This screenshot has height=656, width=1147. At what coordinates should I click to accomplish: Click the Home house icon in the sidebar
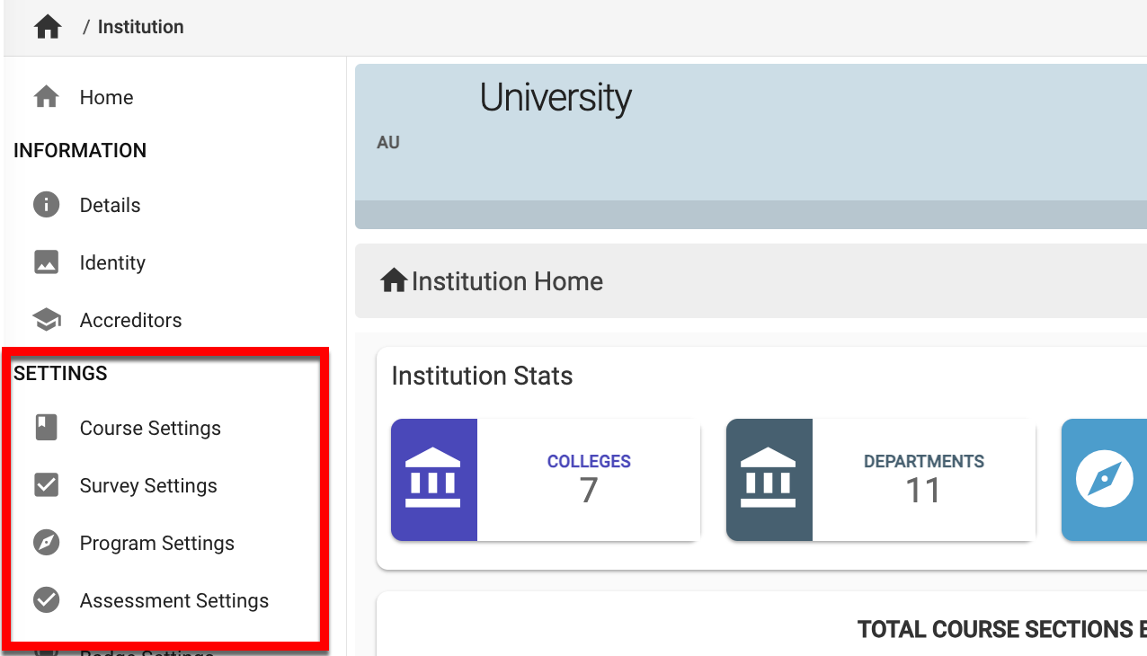point(46,97)
